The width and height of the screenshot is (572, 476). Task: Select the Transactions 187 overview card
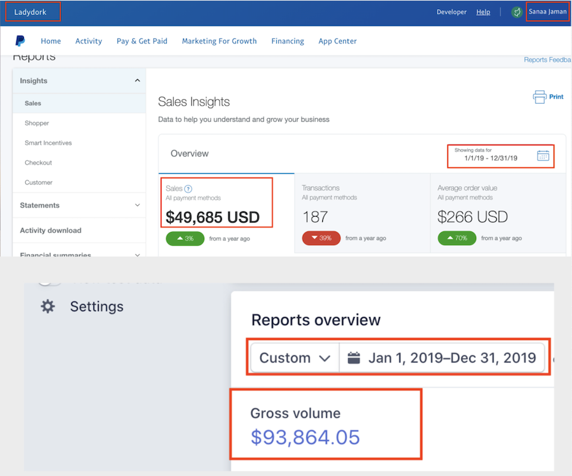pyautogui.click(x=363, y=213)
